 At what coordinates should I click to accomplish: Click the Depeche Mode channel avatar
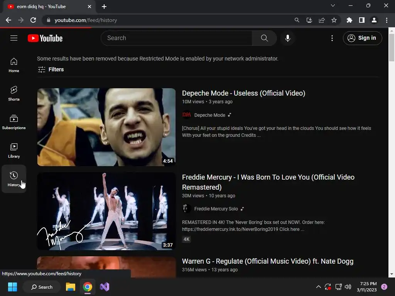coord(186,115)
